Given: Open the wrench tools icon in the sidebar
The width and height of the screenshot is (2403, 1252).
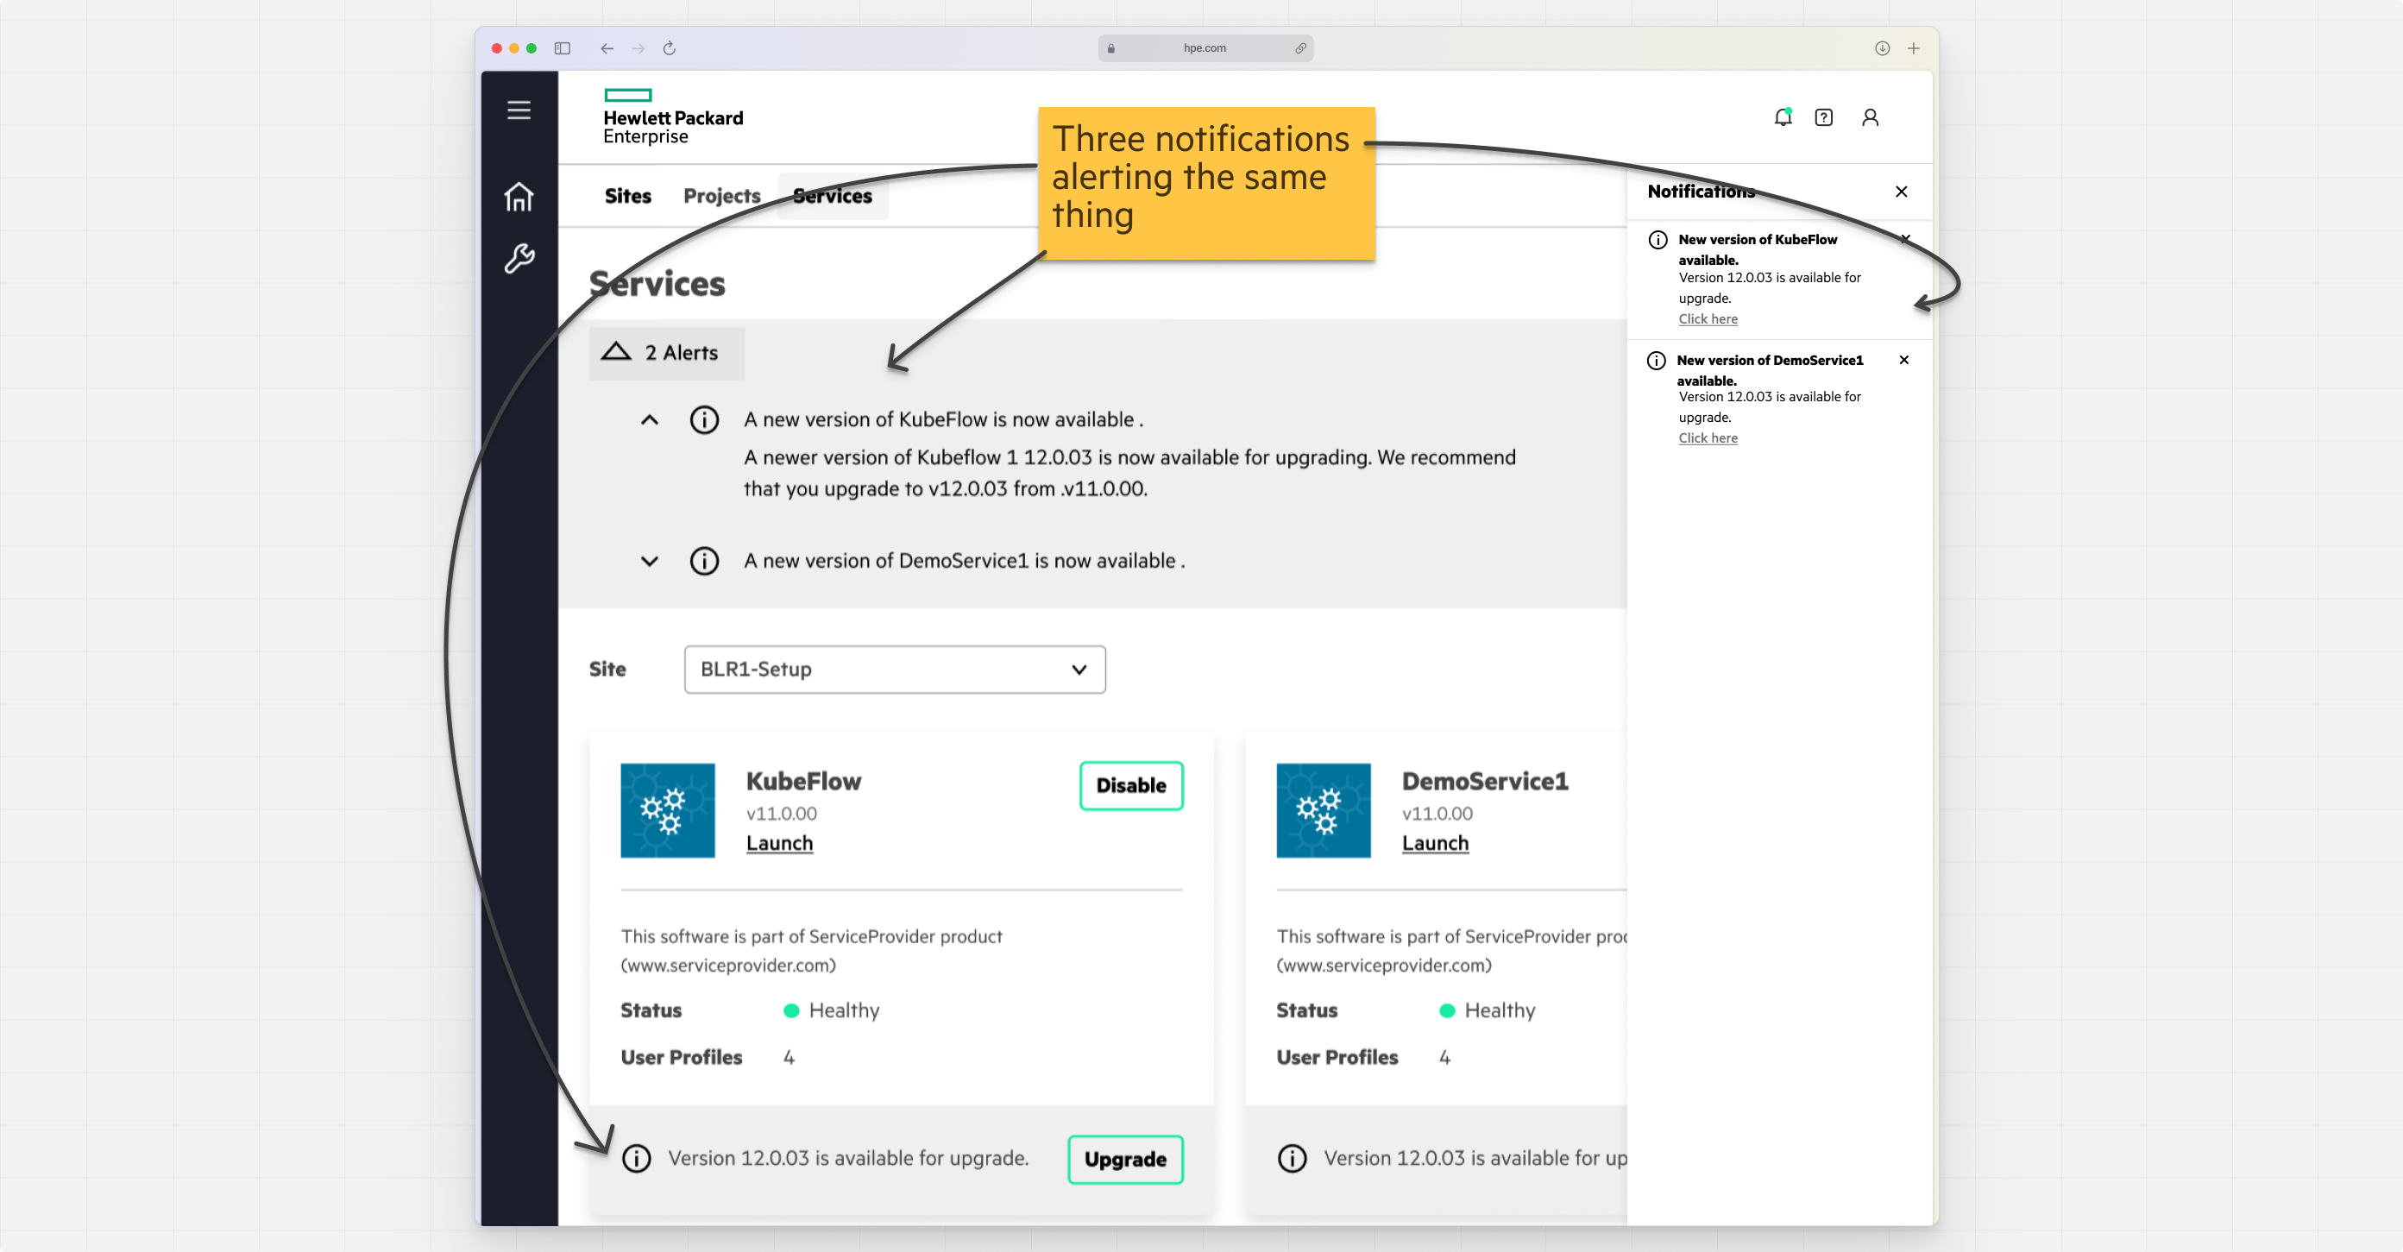Looking at the screenshot, I should 519,258.
